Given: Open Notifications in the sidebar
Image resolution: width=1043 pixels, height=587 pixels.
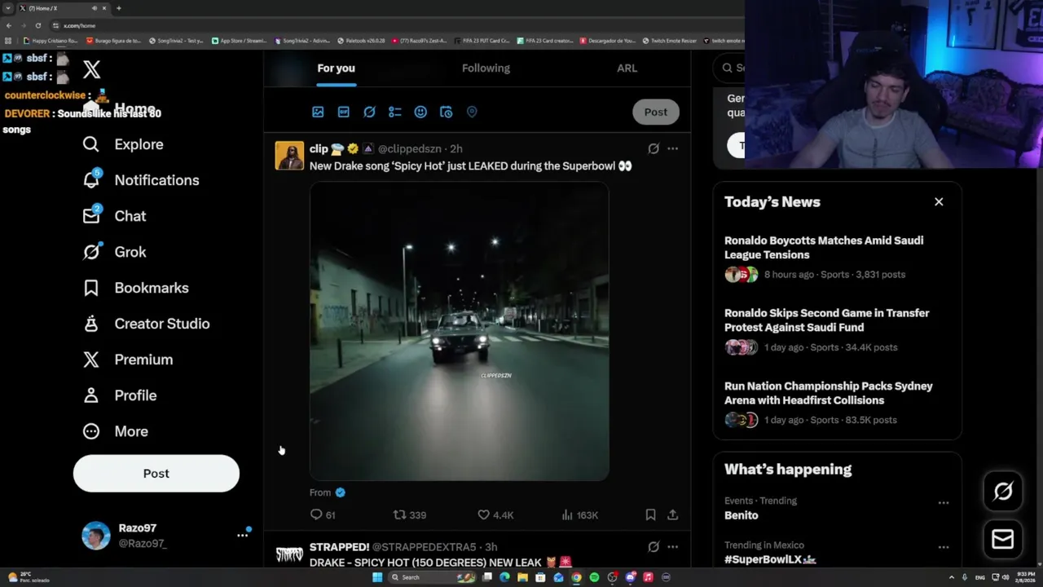Looking at the screenshot, I should click(x=141, y=180).
